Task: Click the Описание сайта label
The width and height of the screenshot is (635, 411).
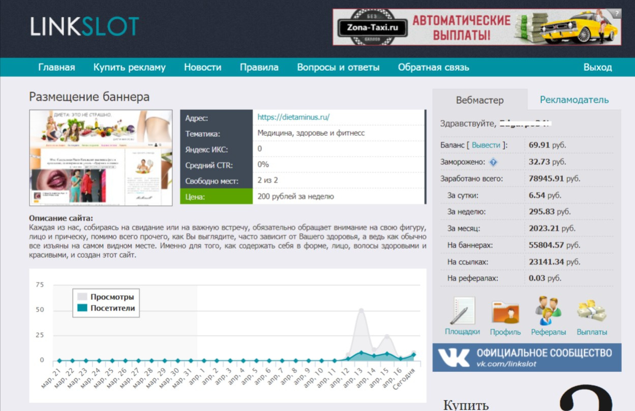Action: (61, 218)
